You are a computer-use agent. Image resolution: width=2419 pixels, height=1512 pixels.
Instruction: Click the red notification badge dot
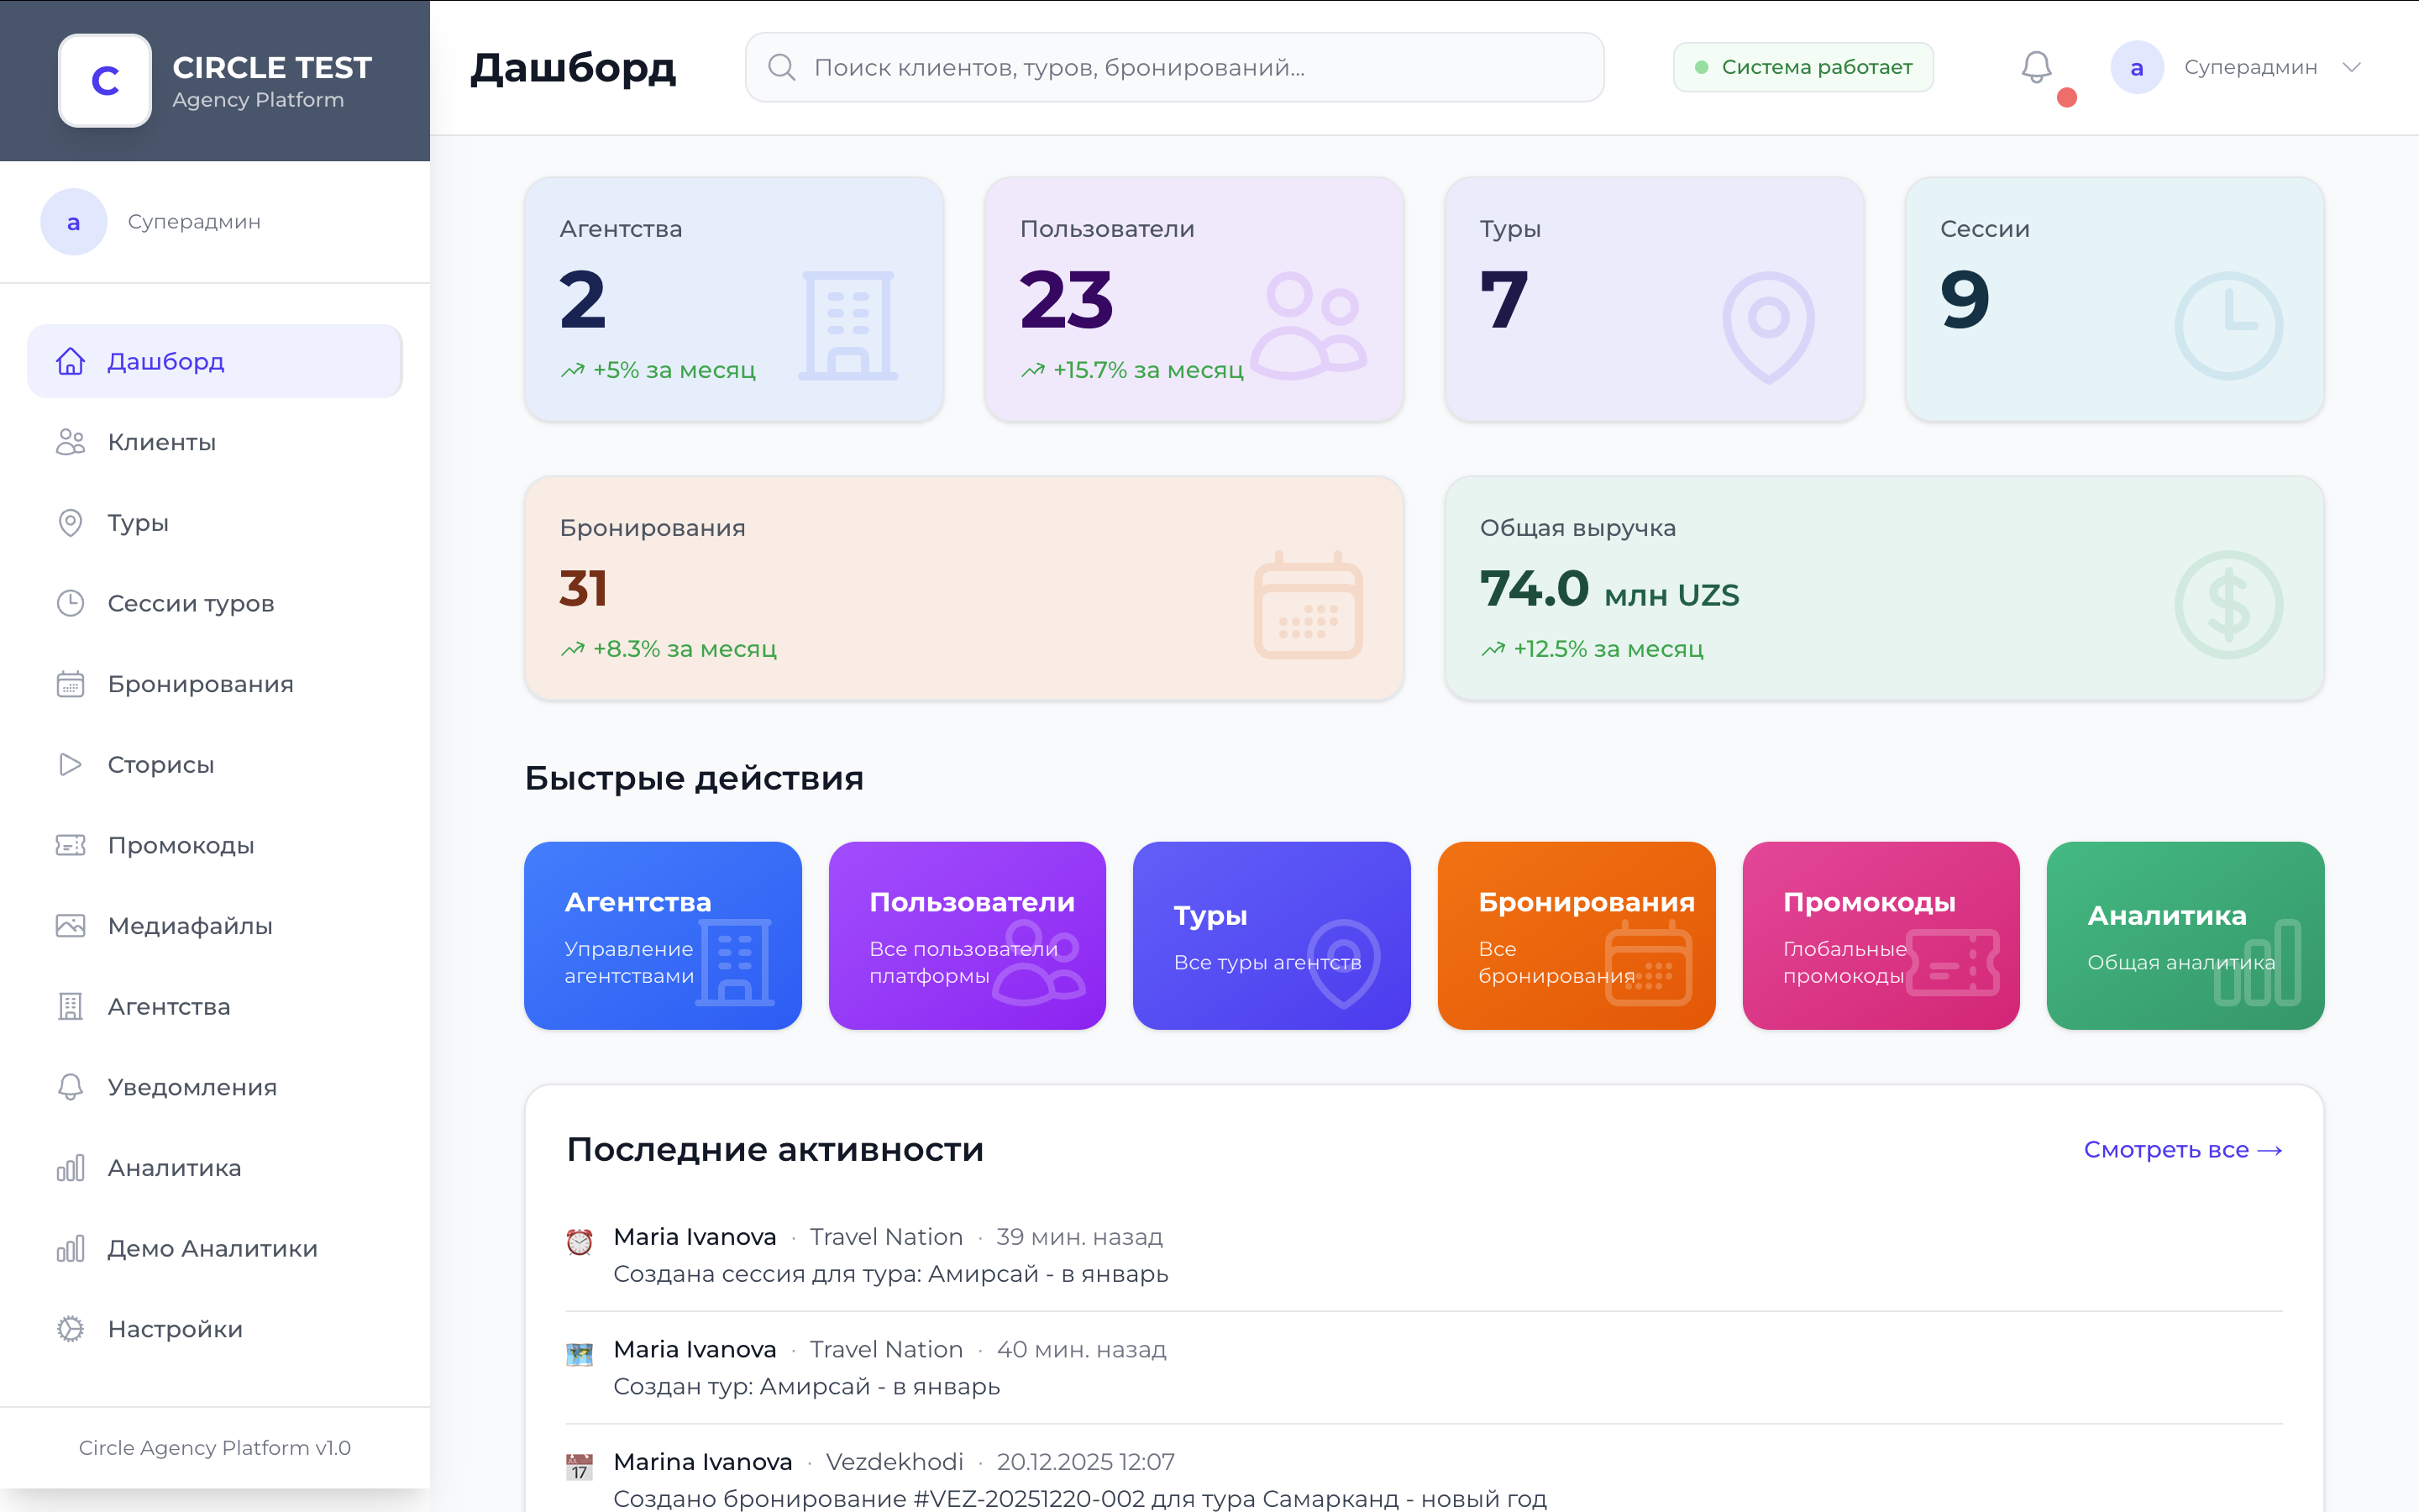pyautogui.click(x=2066, y=98)
